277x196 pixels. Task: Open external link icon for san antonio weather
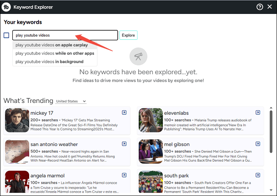point(124,144)
